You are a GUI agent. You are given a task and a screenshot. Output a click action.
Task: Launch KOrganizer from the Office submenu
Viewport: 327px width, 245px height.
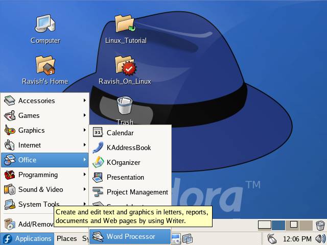123,162
